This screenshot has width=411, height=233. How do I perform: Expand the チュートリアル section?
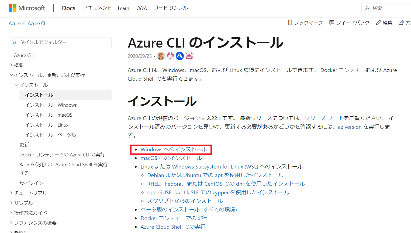tap(11, 193)
